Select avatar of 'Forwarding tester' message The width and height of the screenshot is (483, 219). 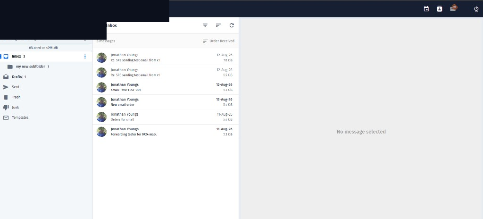click(101, 132)
